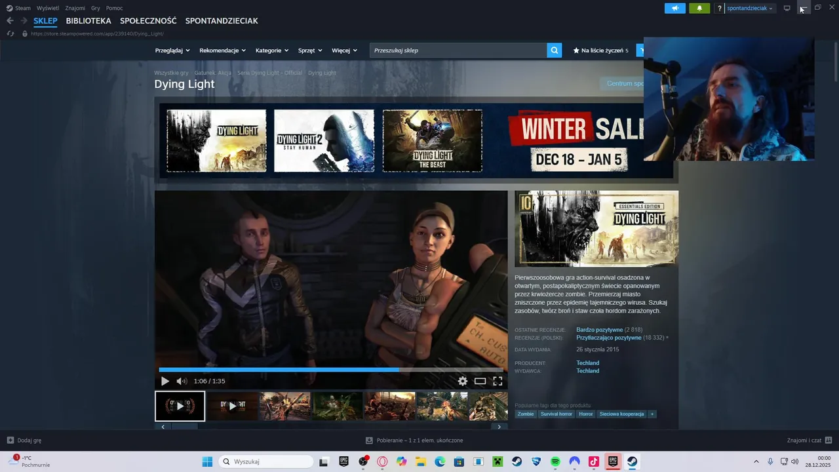839x472 pixels.
Task: Select first trailer thumbnail with laurel
Action: point(180,406)
